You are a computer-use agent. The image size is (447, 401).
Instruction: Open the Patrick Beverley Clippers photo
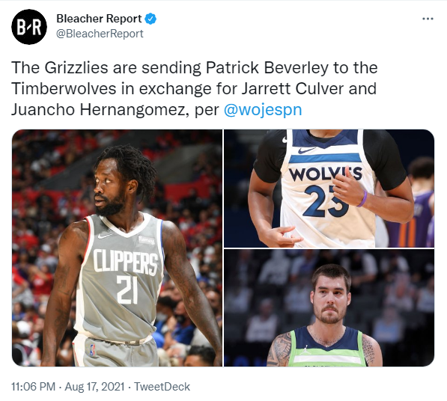click(117, 248)
